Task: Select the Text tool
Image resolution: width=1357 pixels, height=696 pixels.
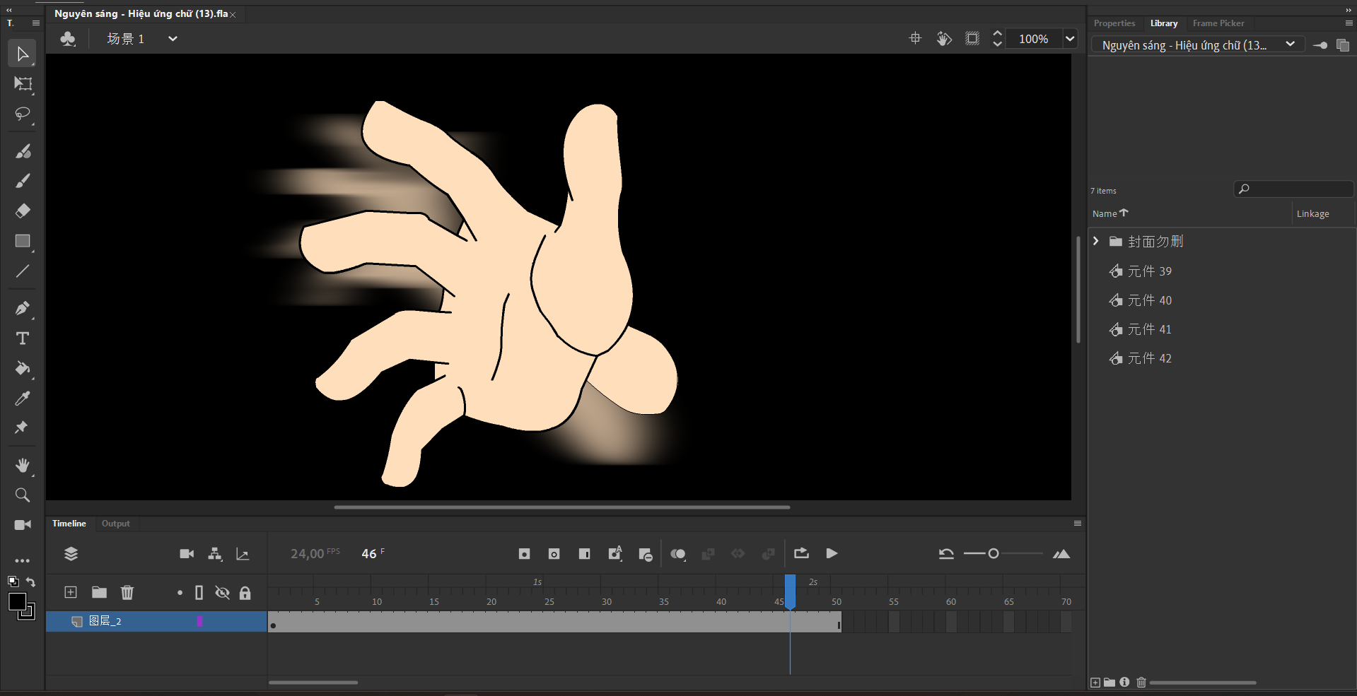Action: click(23, 338)
